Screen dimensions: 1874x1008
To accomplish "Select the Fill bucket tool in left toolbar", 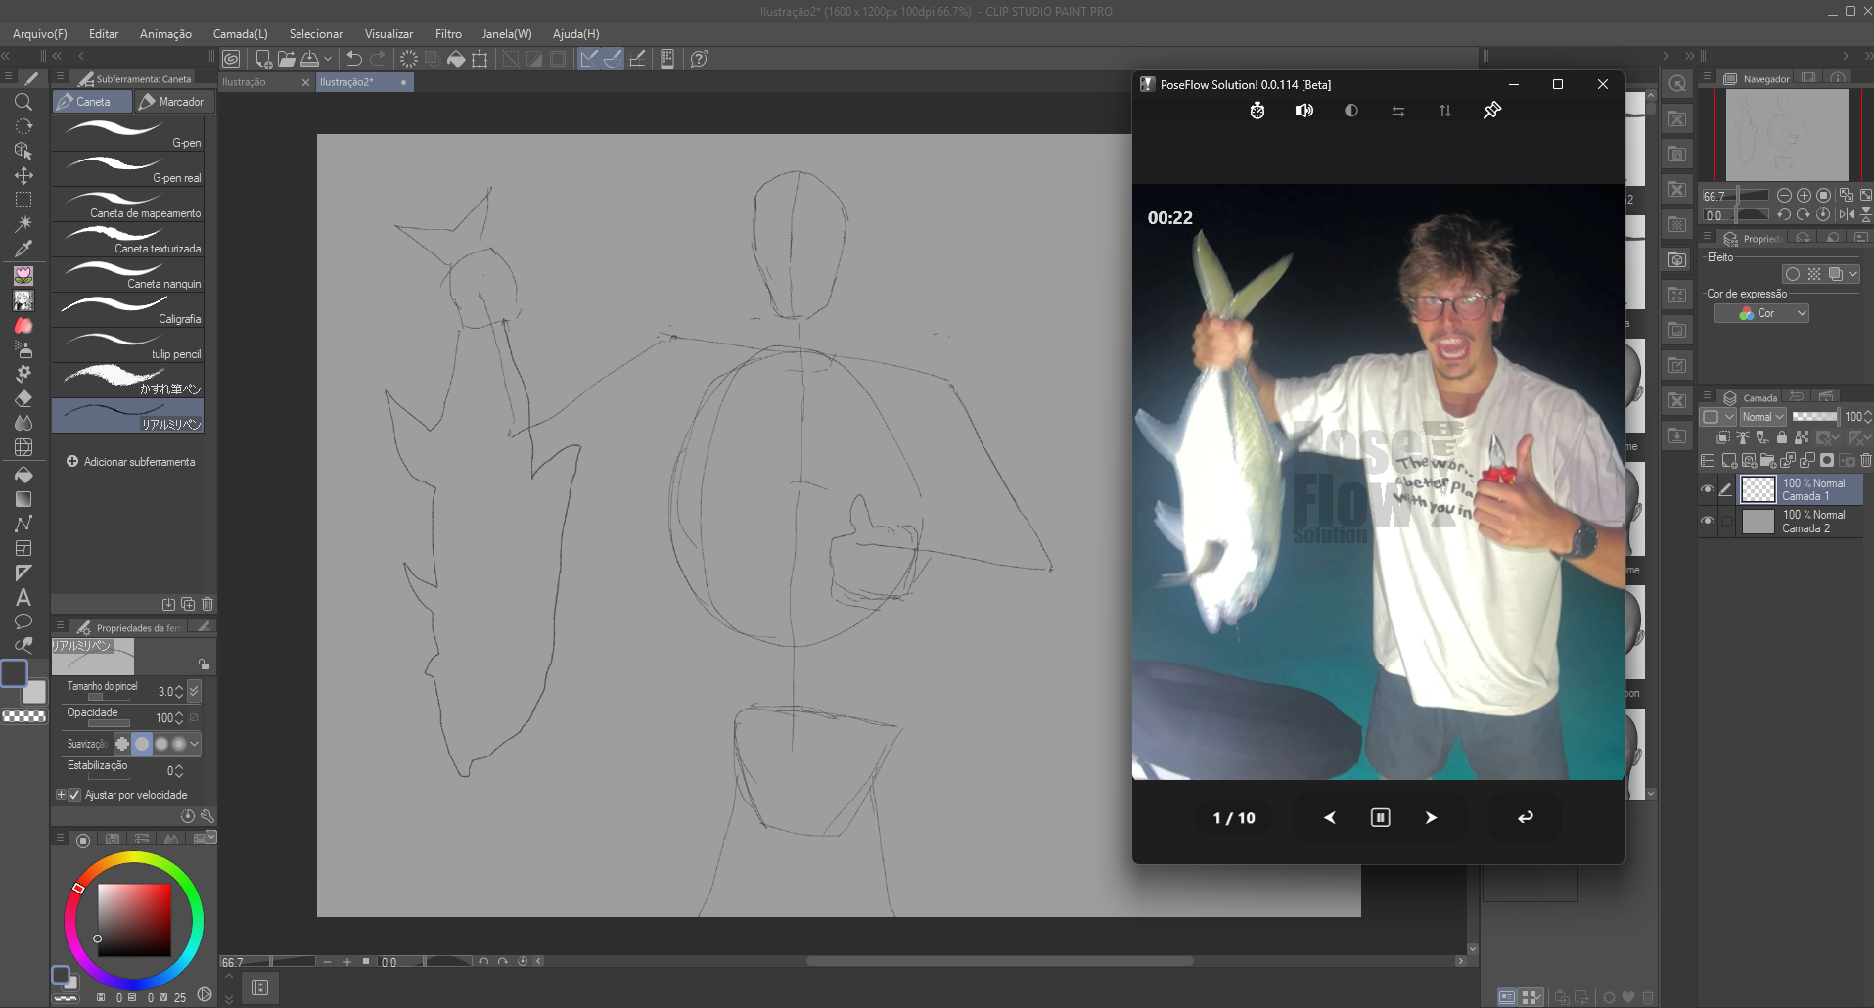I will (23, 475).
